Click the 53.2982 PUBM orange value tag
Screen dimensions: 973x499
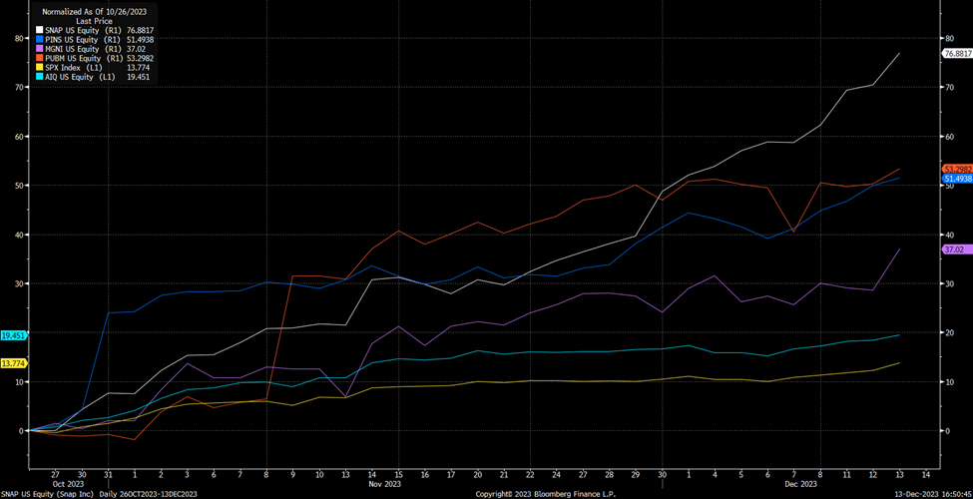[957, 169]
